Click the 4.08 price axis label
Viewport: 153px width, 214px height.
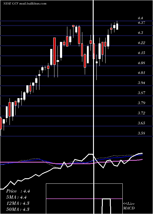[141, 63]
